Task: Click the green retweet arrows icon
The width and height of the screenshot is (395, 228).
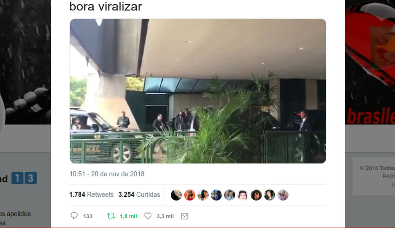Action: tap(111, 216)
